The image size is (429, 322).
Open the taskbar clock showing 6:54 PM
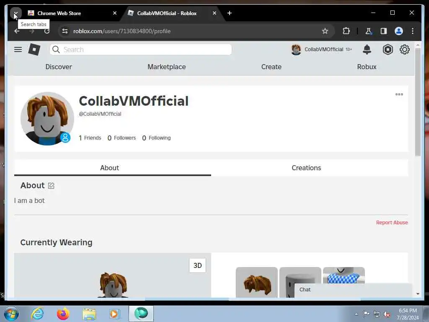[x=408, y=314]
